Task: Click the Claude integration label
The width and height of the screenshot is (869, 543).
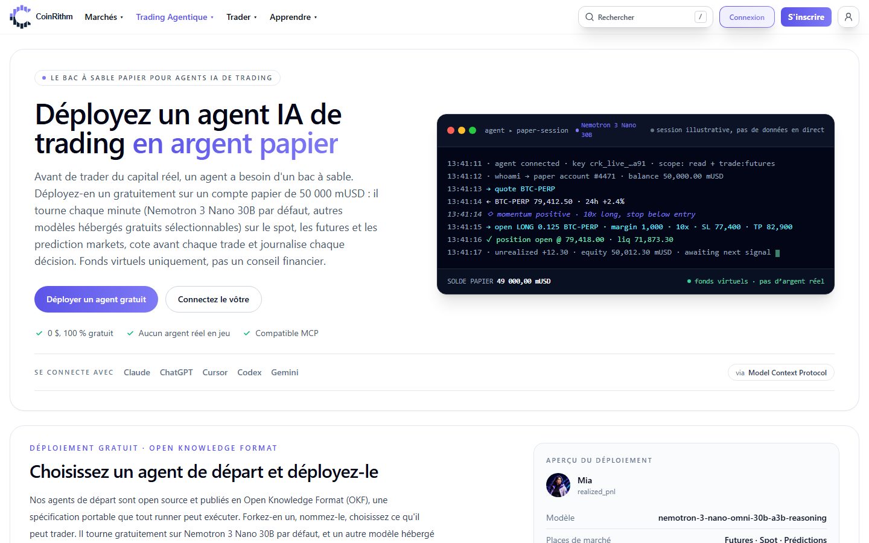Action: coord(137,372)
